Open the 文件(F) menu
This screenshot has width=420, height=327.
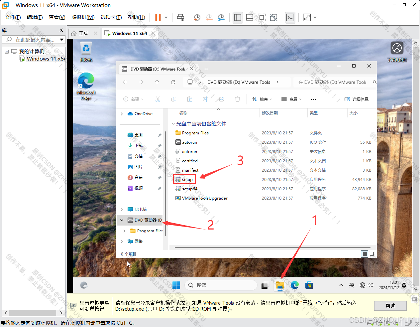coord(13,17)
